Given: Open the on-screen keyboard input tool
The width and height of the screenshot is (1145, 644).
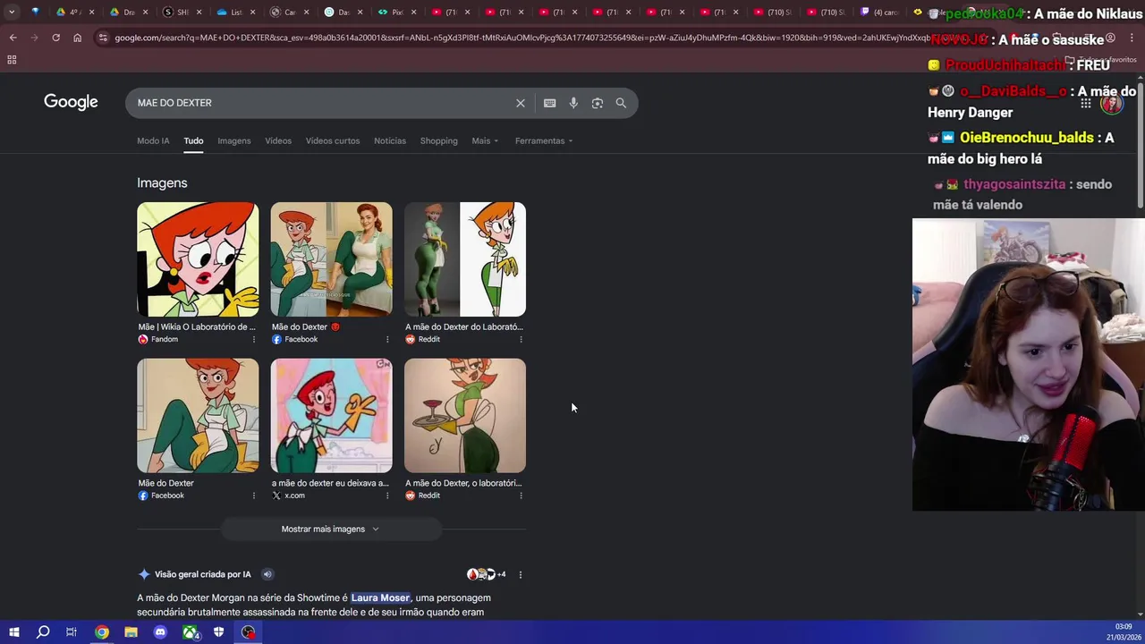Looking at the screenshot, I should point(549,103).
